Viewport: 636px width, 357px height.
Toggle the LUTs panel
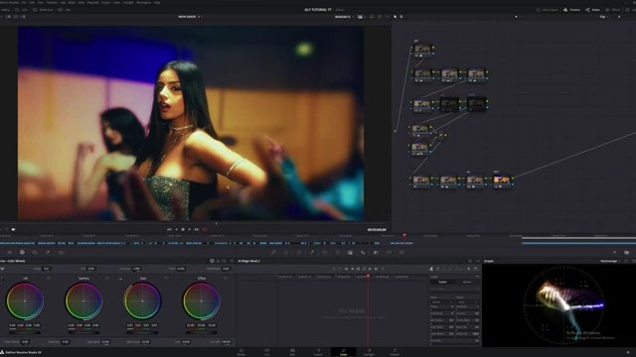21,10
